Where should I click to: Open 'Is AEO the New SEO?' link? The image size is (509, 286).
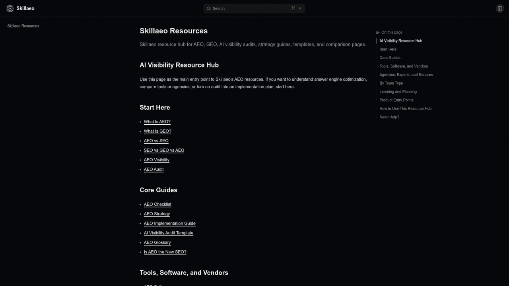(165, 252)
